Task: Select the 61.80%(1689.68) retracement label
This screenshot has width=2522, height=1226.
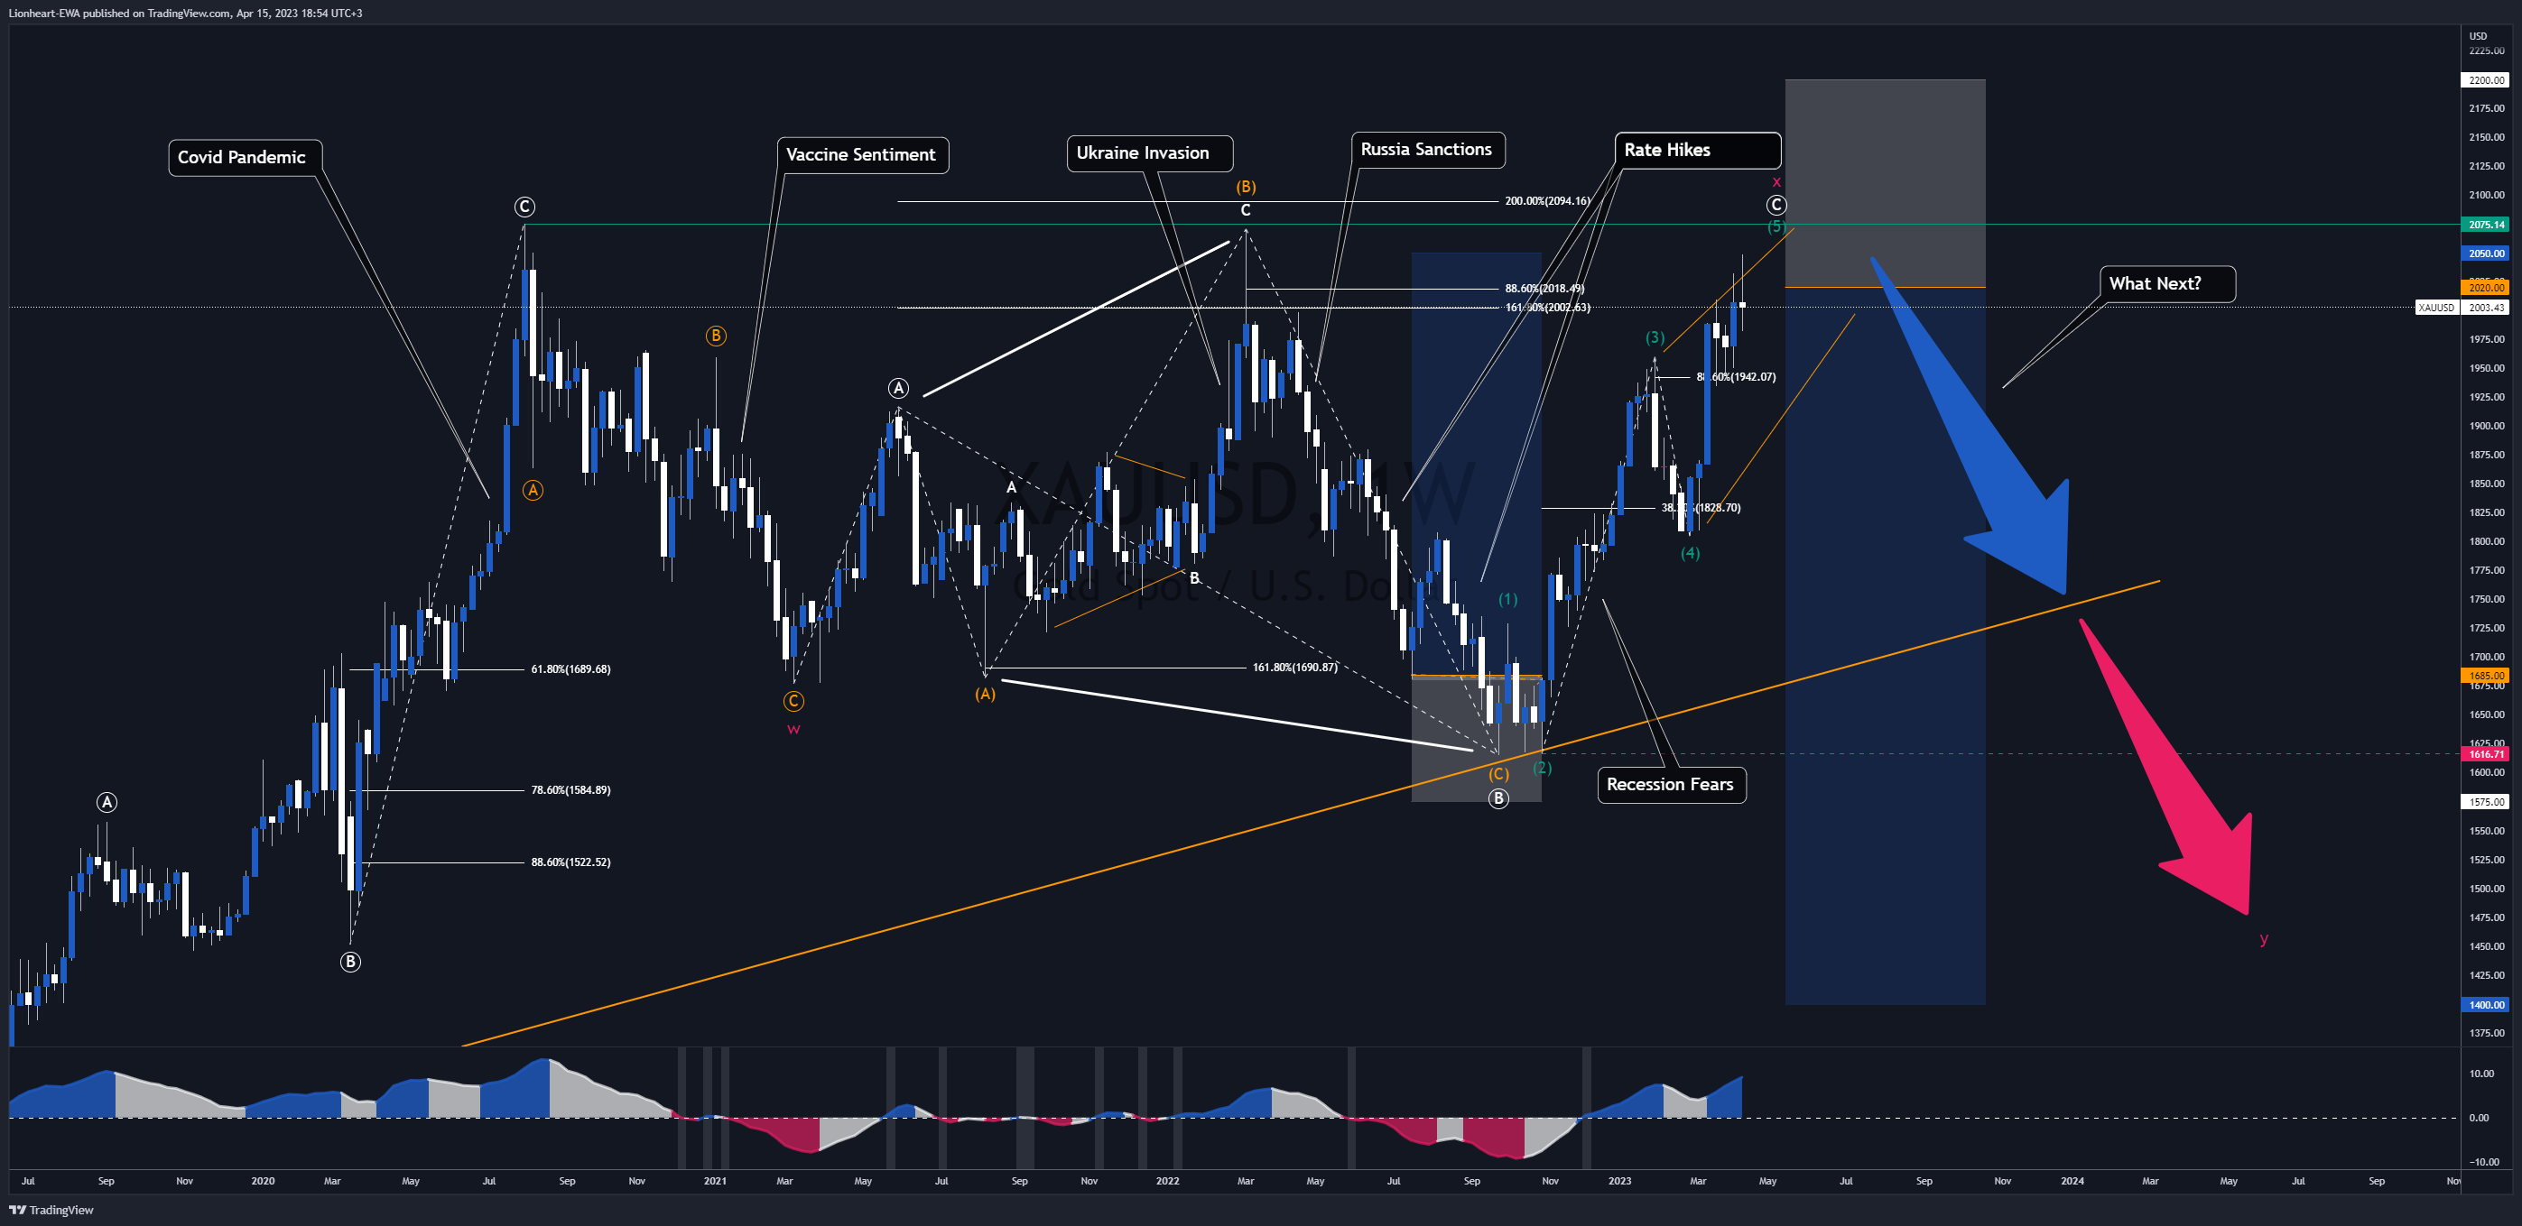Action: 570,669
